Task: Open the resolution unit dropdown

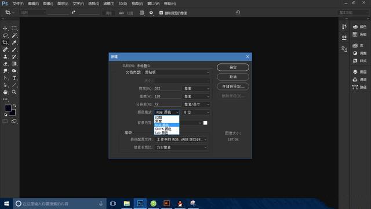Action: click(196, 105)
